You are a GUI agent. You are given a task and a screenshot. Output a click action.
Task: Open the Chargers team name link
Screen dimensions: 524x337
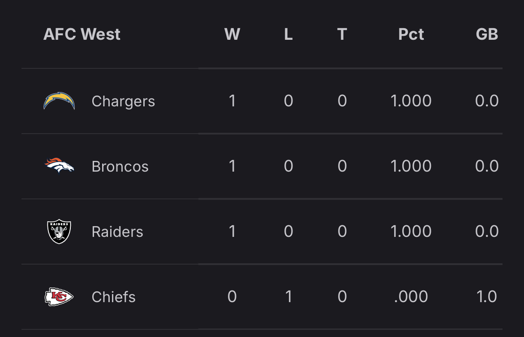tap(123, 101)
